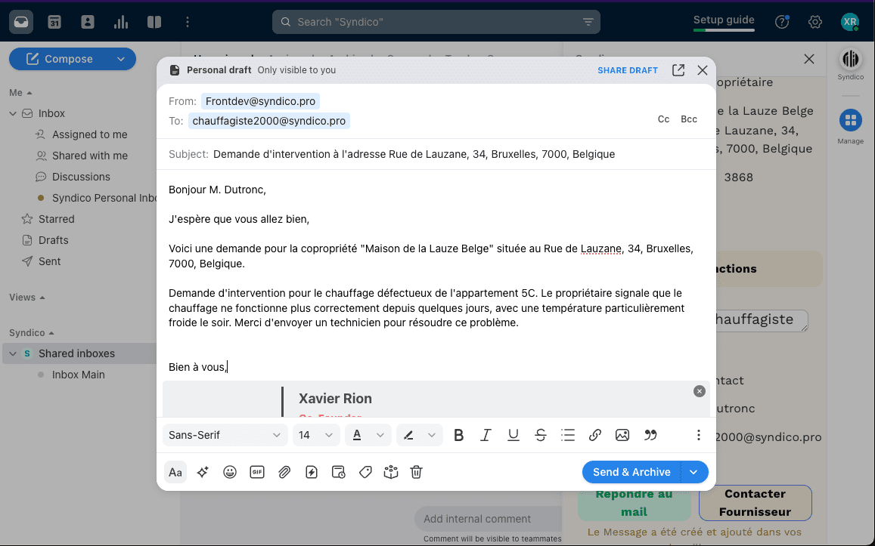Open the Syndico panel icon on the right
This screenshot has width=875, height=546.
pos(850,60)
